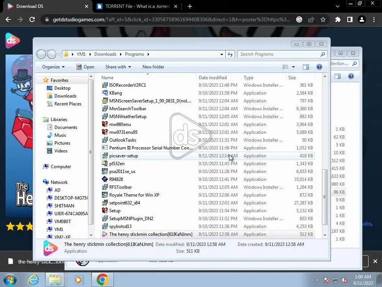Screen dimensions: 382x287
Task: Click the search magnifier in Search Programs
Action: 323,54
